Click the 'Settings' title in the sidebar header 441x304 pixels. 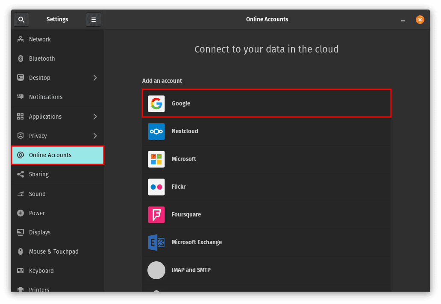(x=57, y=19)
